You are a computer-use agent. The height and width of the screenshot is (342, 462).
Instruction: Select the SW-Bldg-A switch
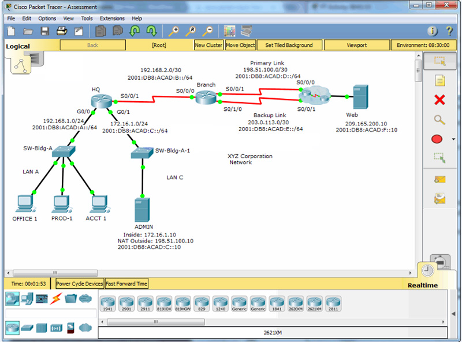coord(64,151)
